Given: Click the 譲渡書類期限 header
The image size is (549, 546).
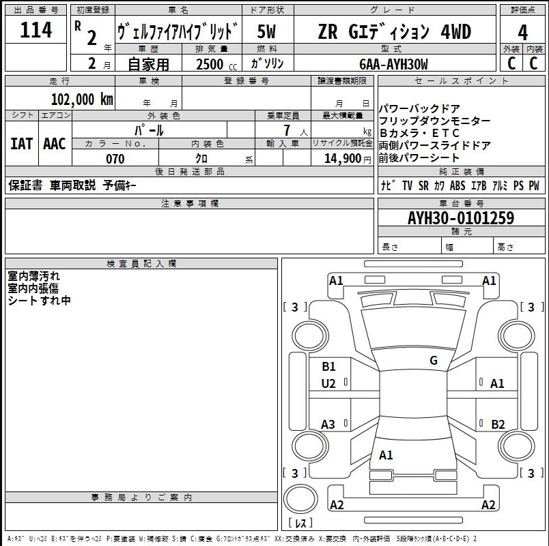Looking at the screenshot, I should (342, 80).
